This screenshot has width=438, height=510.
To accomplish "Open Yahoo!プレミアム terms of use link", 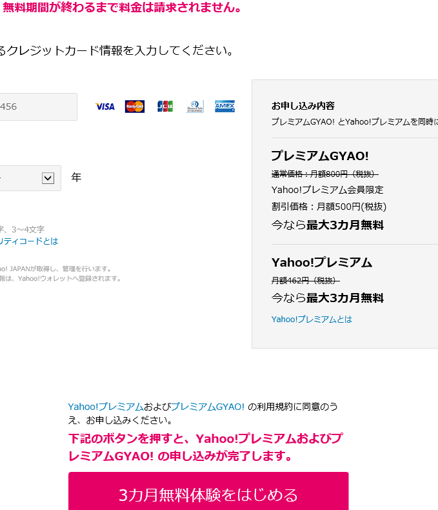I will [x=106, y=407].
